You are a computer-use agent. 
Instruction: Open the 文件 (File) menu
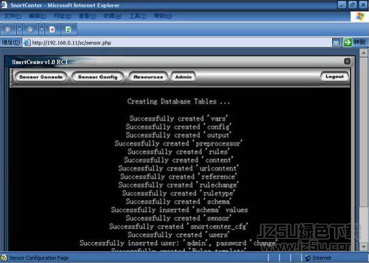click(x=12, y=16)
